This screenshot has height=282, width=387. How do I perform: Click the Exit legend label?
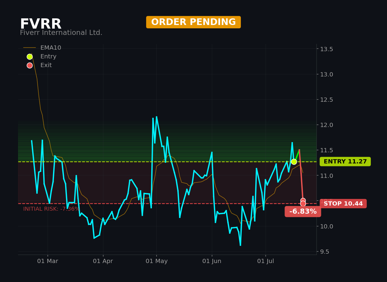pos(46,65)
